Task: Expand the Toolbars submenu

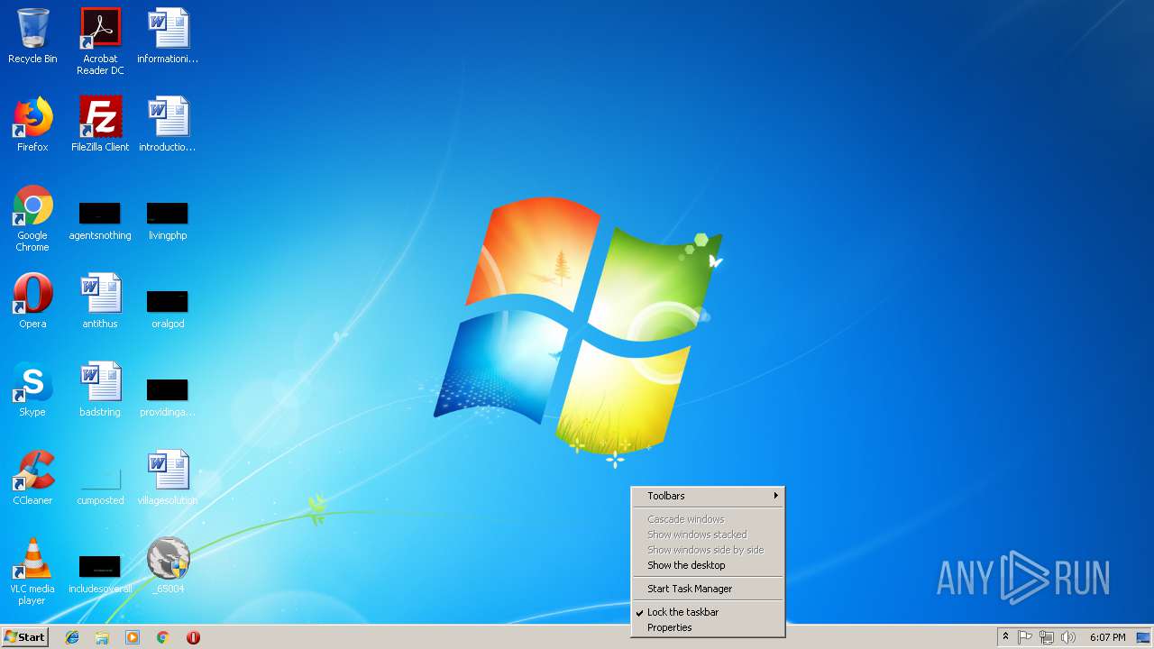Action: (708, 496)
